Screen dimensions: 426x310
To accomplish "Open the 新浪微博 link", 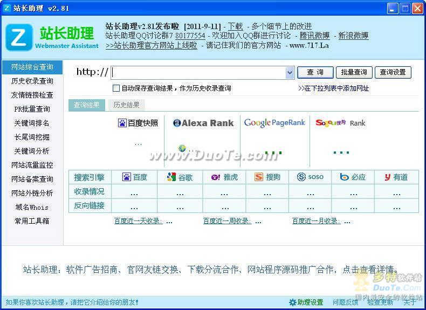I will (353, 36).
